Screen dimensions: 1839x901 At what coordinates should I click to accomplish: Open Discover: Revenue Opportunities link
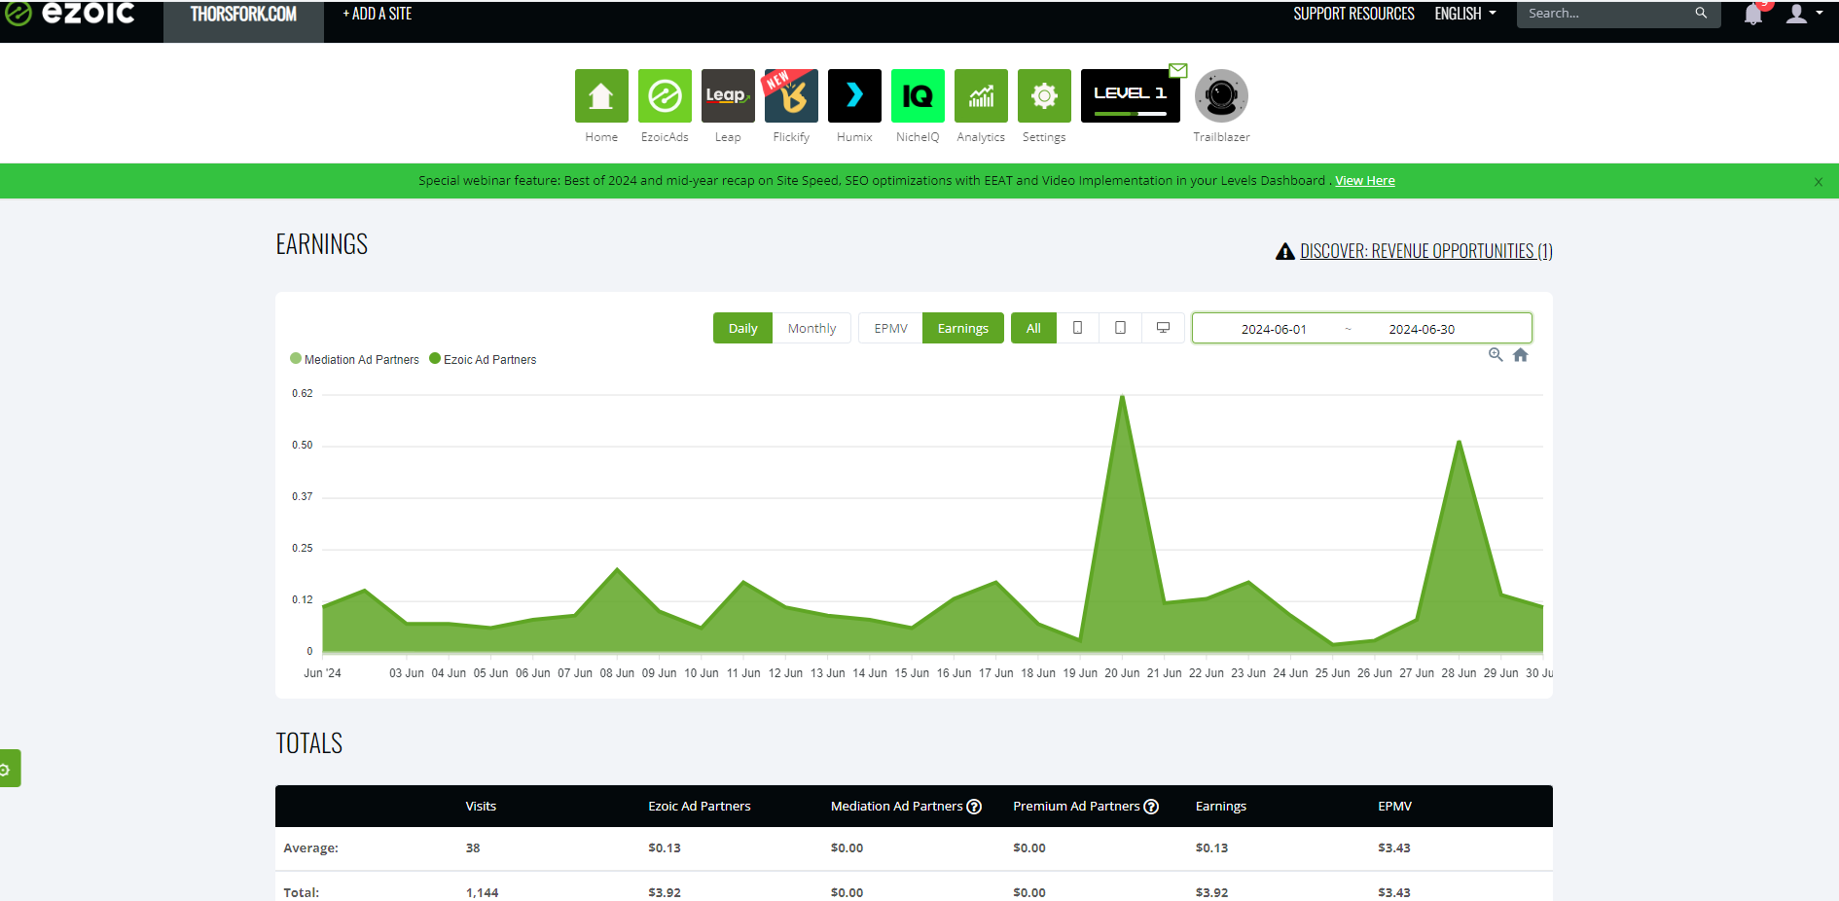1425,251
